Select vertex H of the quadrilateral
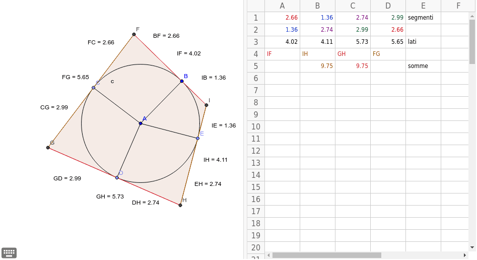This screenshot has width=477, height=260. click(180, 205)
